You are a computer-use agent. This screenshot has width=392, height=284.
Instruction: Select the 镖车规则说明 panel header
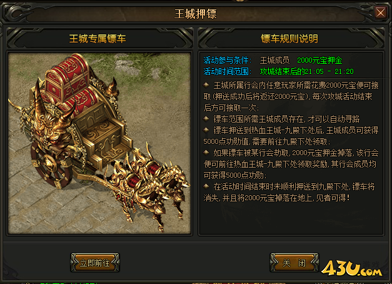coord(289,39)
